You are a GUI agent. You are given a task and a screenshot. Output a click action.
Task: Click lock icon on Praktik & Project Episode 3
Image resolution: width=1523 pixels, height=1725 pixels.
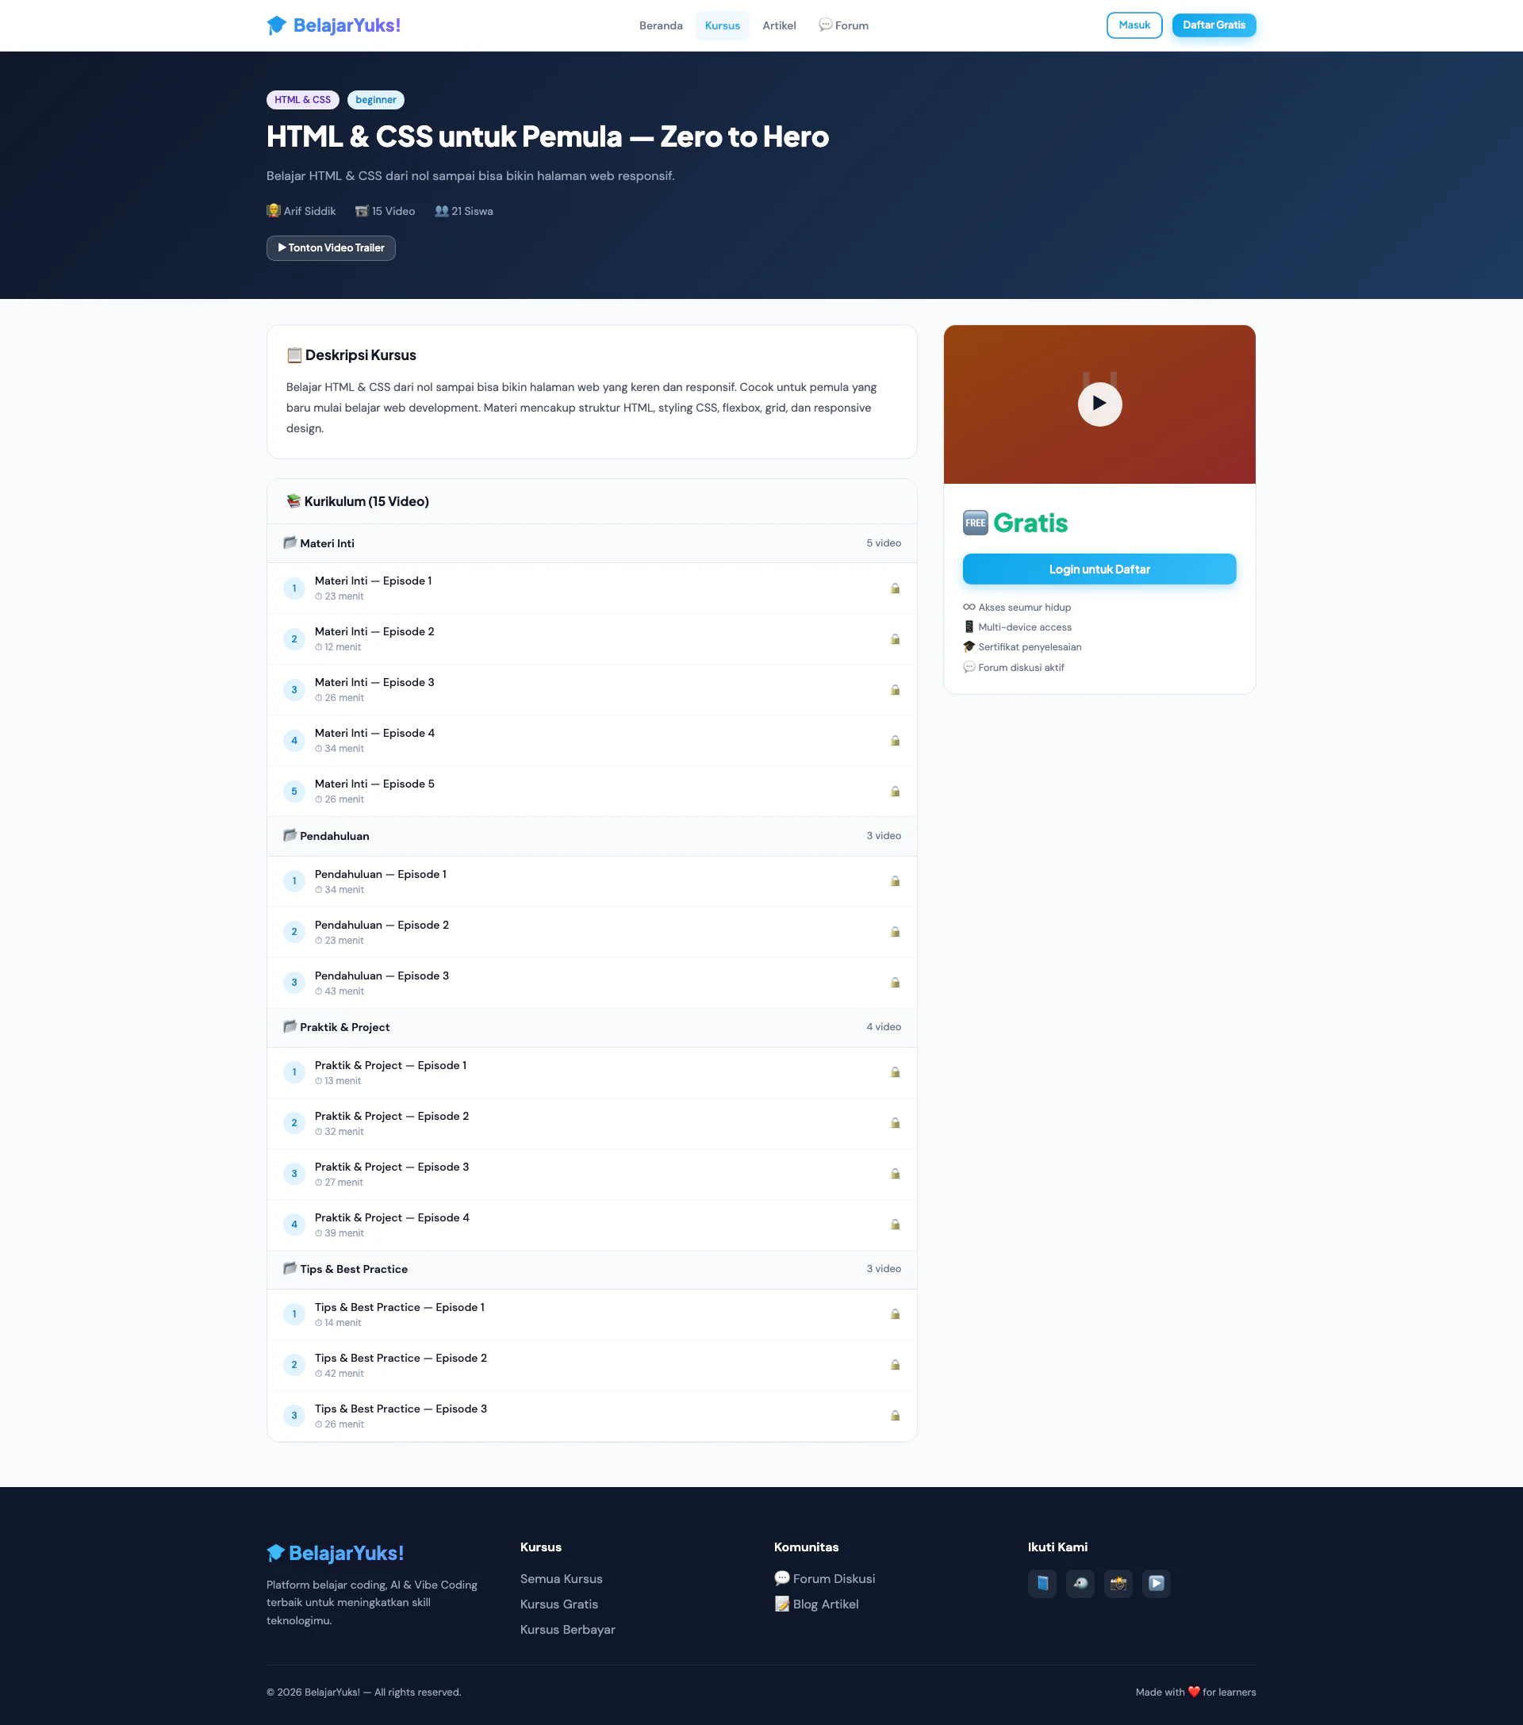pyautogui.click(x=895, y=1173)
